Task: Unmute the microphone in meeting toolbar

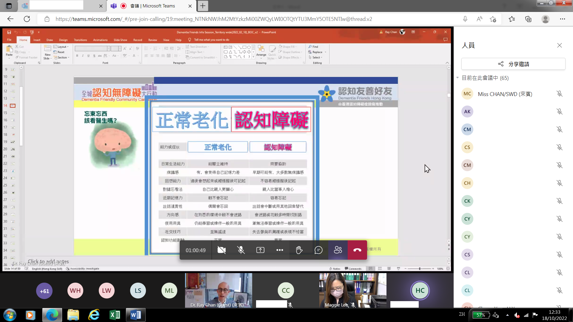Action: [241, 250]
